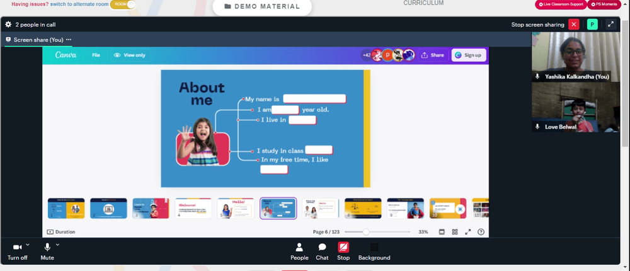The width and height of the screenshot is (630, 271).
Task: Select slide thumbnail 6 About me
Action: 278,208
